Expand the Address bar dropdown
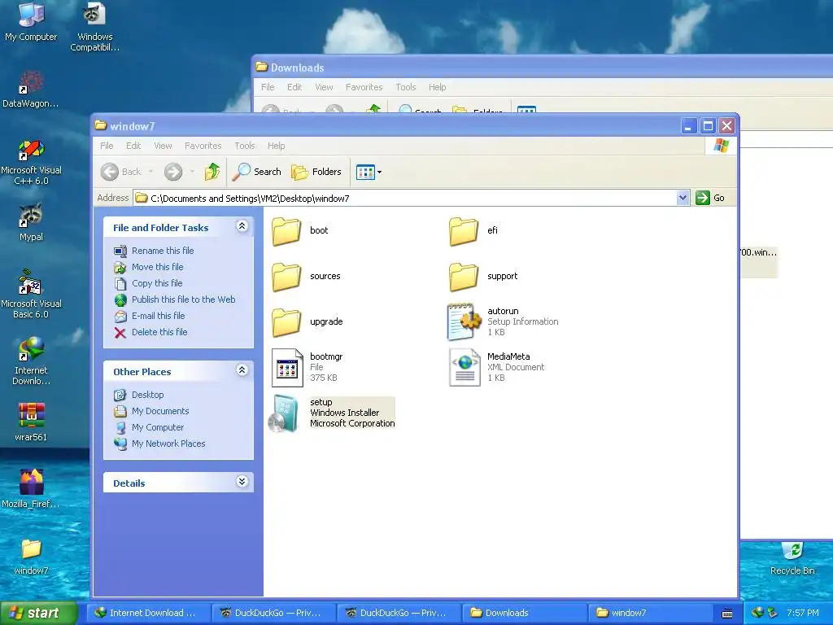The height and width of the screenshot is (625, 833). [x=683, y=198]
